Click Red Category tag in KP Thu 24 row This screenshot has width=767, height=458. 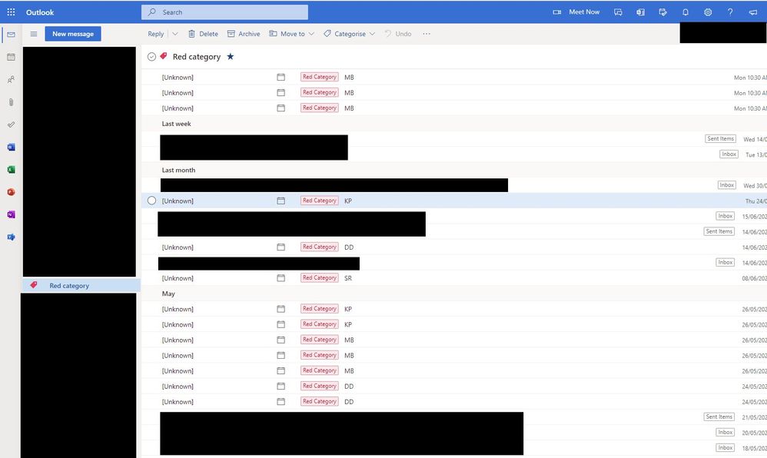point(320,201)
